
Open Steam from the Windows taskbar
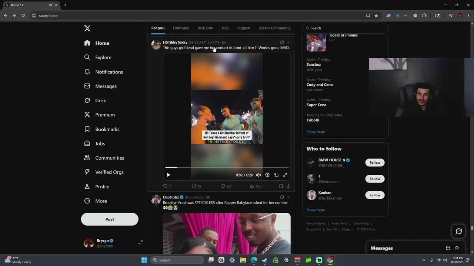click(265, 260)
